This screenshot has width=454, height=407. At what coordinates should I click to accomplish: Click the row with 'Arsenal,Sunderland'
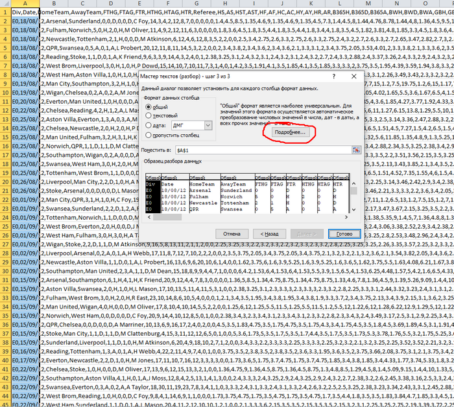point(233,21)
